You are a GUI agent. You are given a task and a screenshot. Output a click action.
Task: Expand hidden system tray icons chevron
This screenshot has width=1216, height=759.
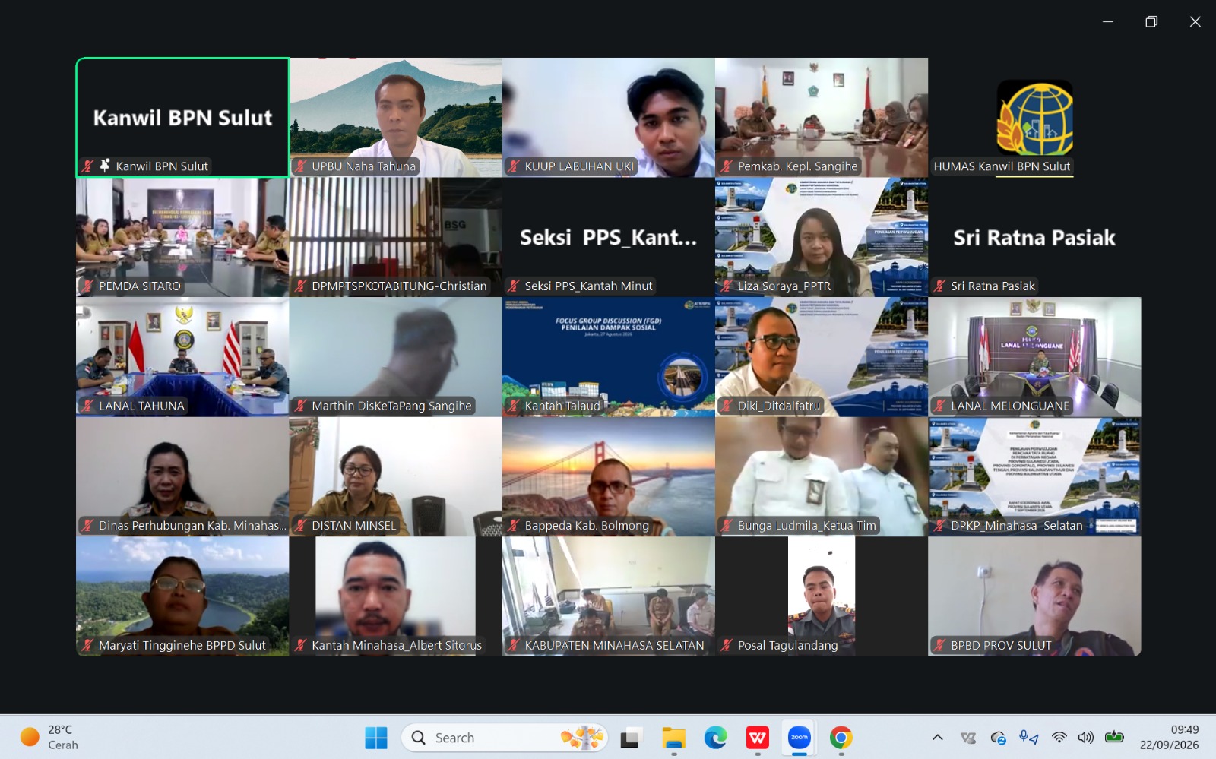[938, 738]
